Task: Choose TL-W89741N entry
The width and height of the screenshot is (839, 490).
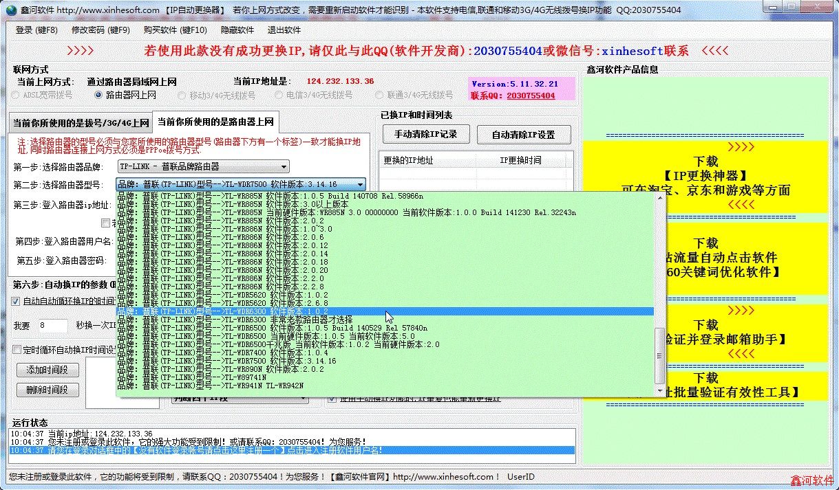Action: click(385, 377)
